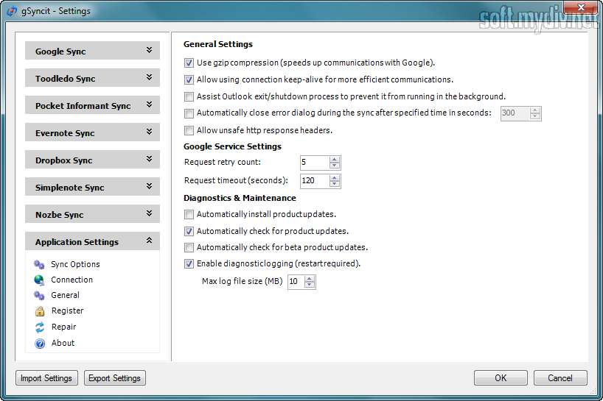
Task: Expand the Simplenote Sync section
Action: (92, 187)
